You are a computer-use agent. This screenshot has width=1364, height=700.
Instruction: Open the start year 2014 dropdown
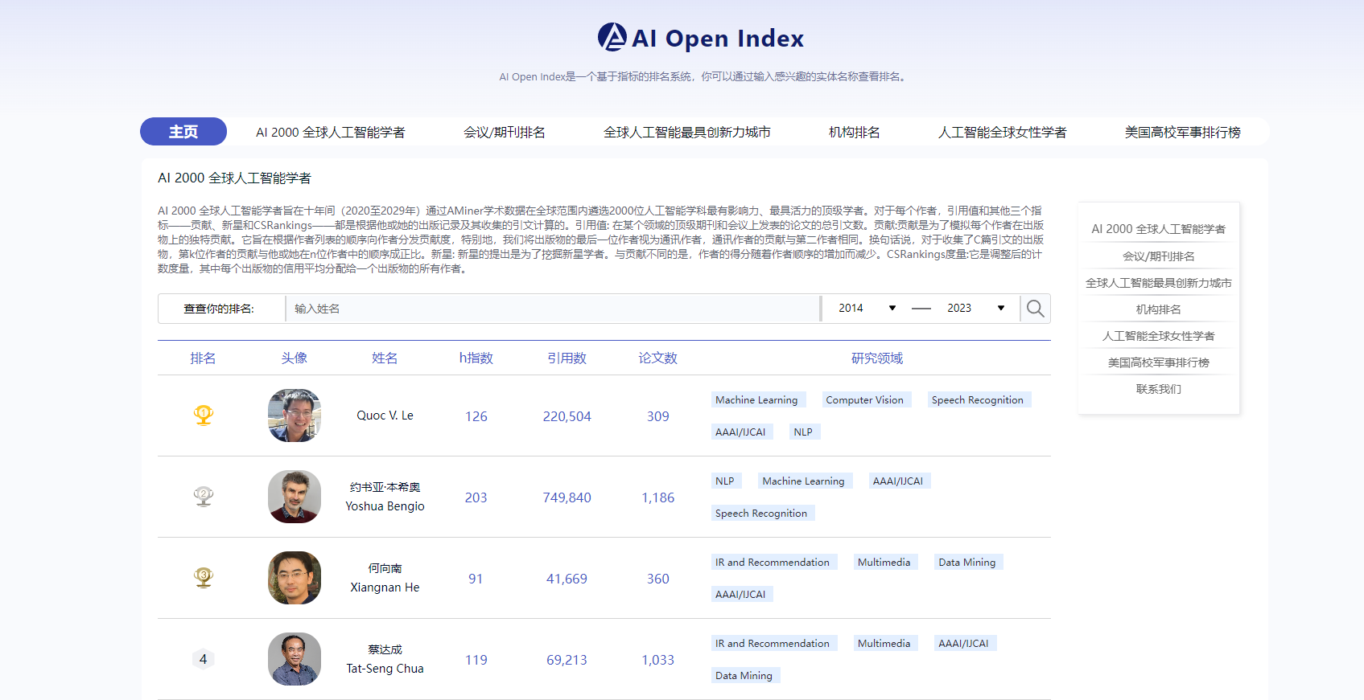click(867, 308)
